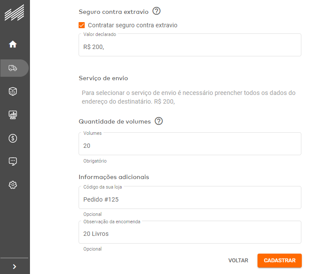Open the reports chart monitor icon
The width and height of the screenshot is (317, 274).
pos(13,115)
